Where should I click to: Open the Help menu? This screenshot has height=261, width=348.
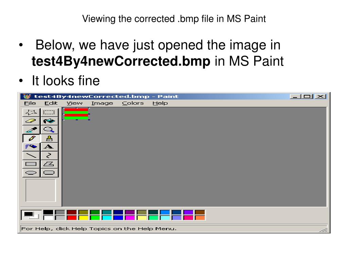click(x=160, y=103)
